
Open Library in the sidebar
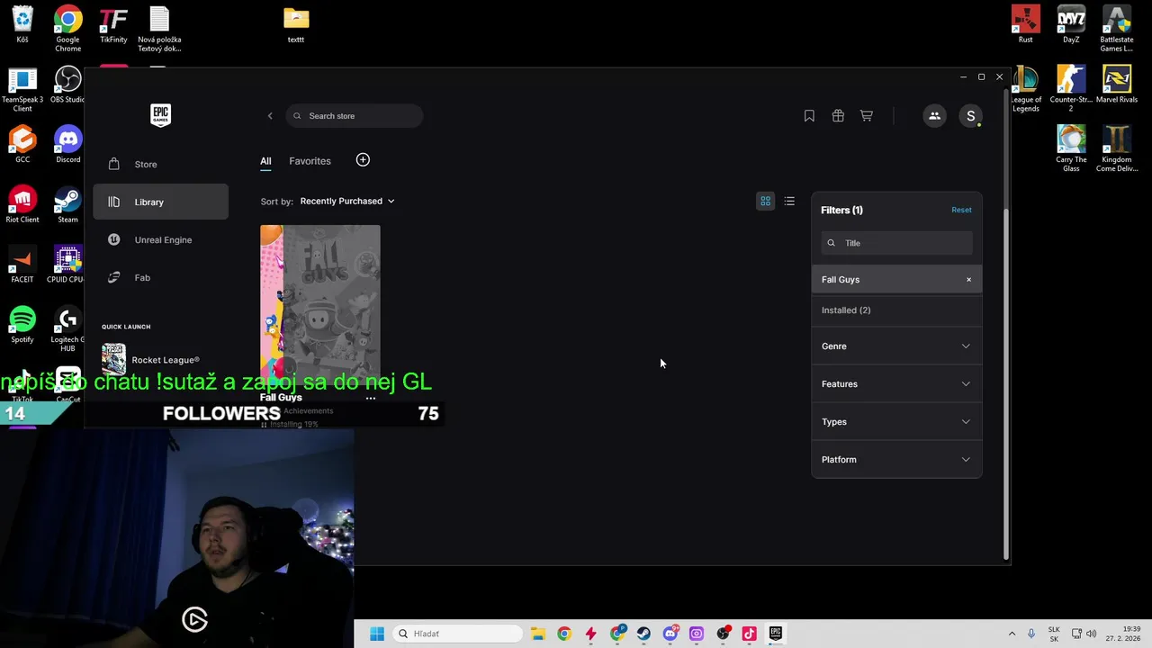[160, 202]
